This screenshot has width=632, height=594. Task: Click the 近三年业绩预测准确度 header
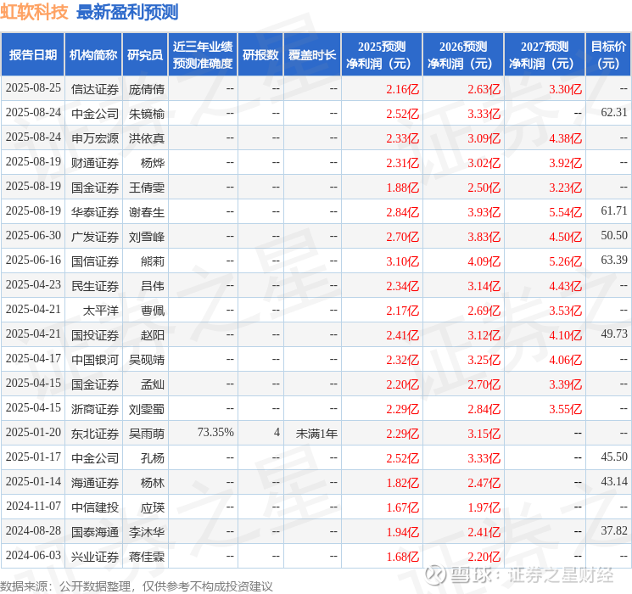[x=203, y=55]
